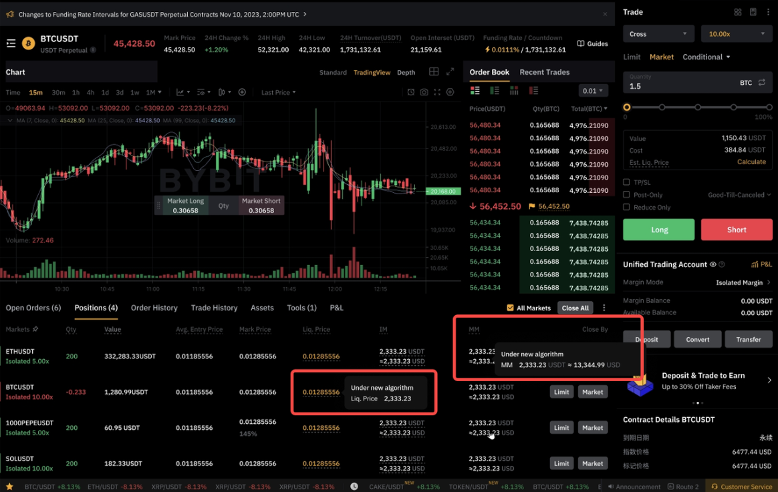The width and height of the screenshot is (778, 492).
Task: Open the Order History tab
Action: tap(154, 308)
